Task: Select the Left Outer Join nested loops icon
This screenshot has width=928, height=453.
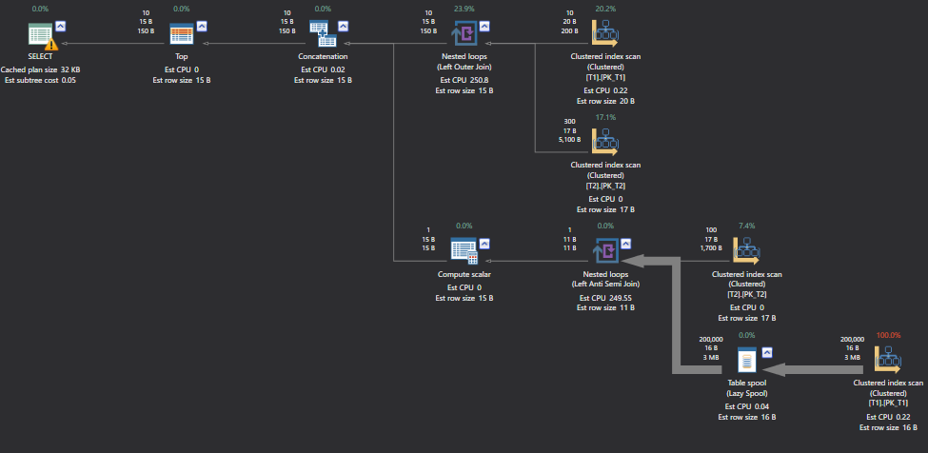Action: (x=464, y=36)
